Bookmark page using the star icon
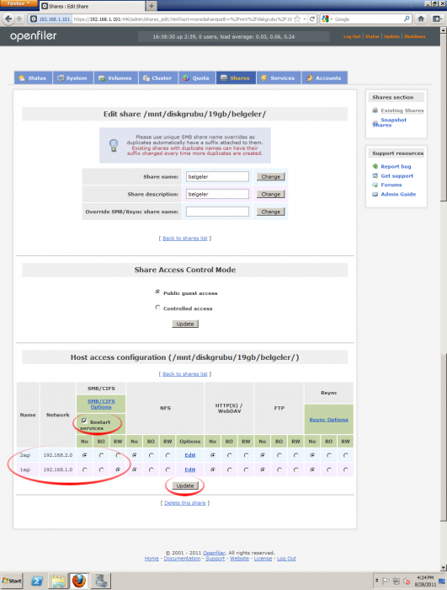 point(297,19)
